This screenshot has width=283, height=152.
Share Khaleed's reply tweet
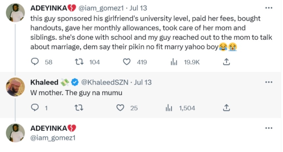(x=226, y=108)
